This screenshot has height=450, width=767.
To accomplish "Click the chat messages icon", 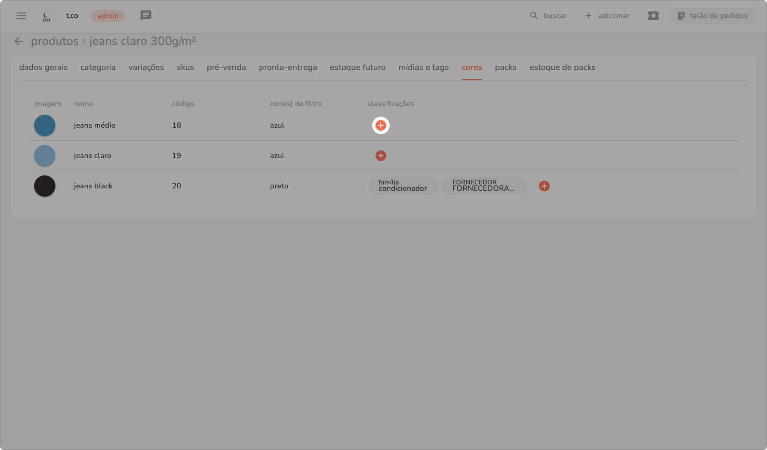I will [146, 16].
